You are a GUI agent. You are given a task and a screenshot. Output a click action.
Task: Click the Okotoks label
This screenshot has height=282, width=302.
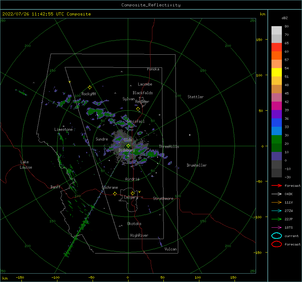click(134, 224)
